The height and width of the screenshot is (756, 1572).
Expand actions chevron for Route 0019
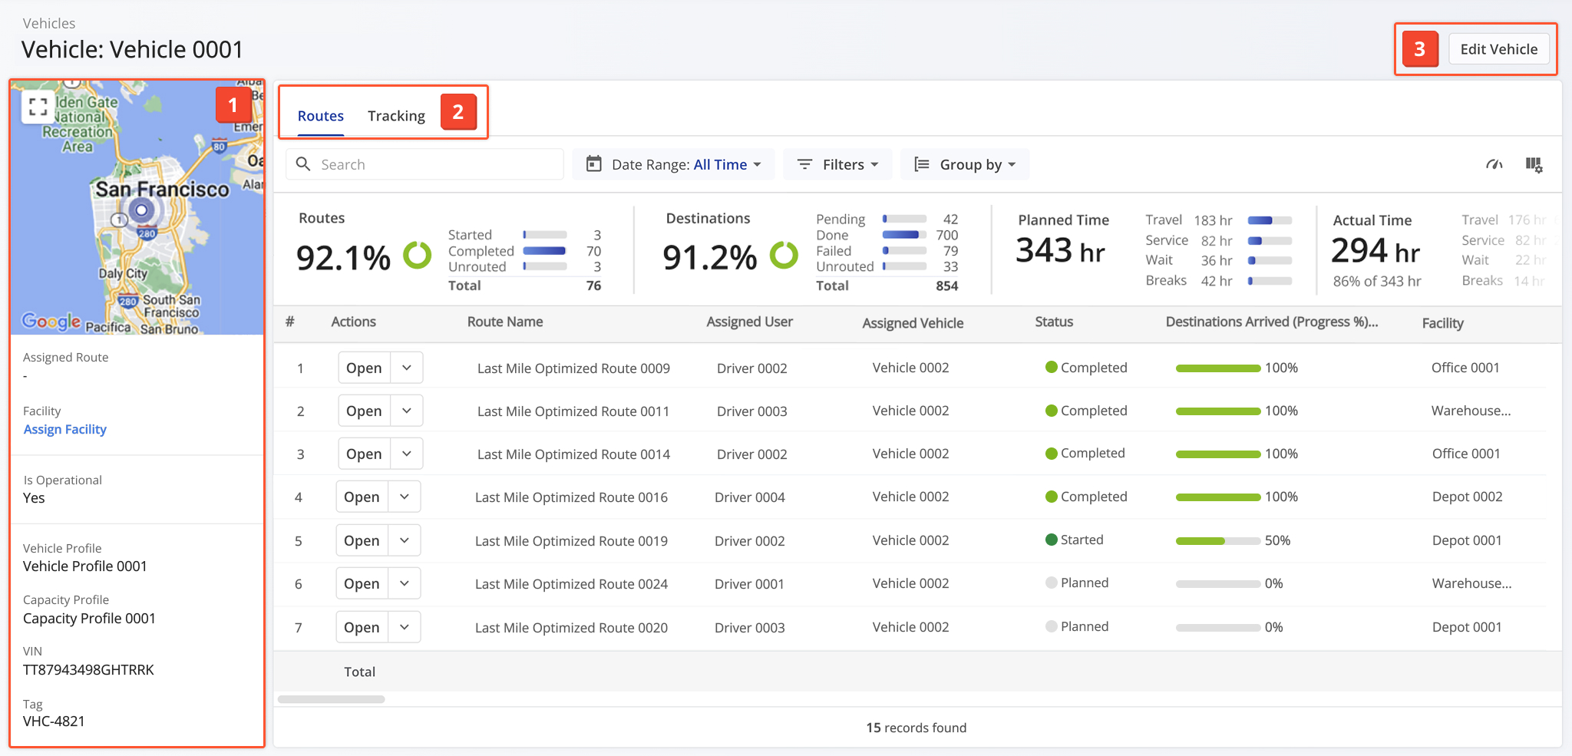pyautogui.click(x=405, y=540)
